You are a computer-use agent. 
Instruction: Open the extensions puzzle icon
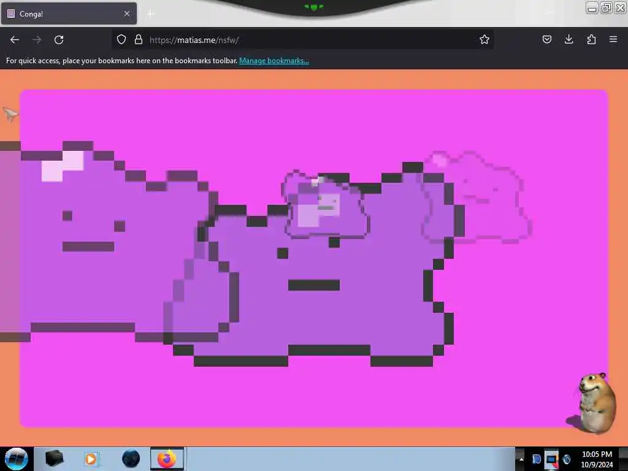(x=591, y=39)
